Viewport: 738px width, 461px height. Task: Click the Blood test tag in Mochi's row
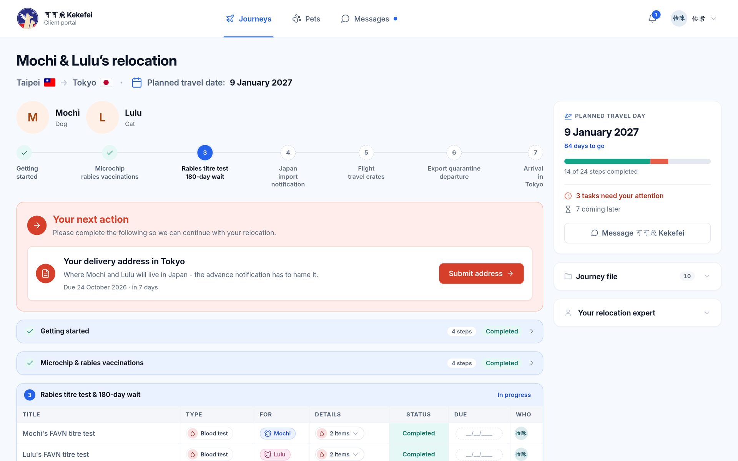coord(209,433)
